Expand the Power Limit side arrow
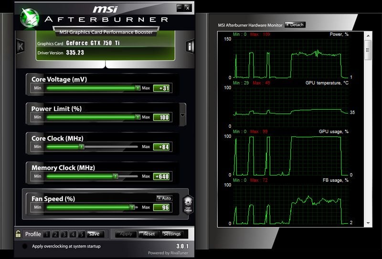 182,116
